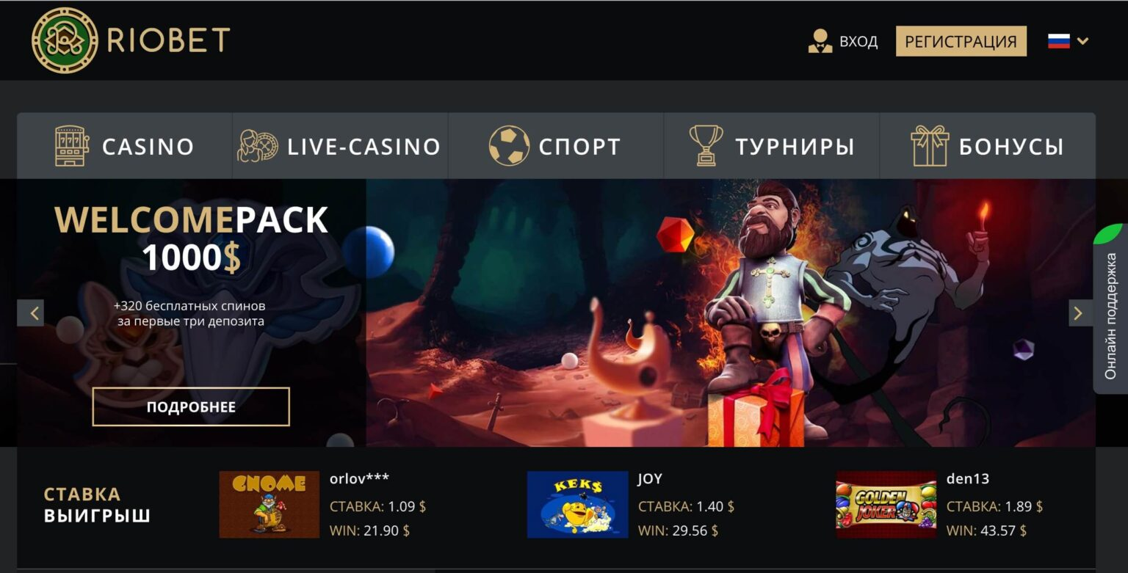Click the ВХОД login link
This screenshot has height=573, width=1128.
[x=858, y=42]
